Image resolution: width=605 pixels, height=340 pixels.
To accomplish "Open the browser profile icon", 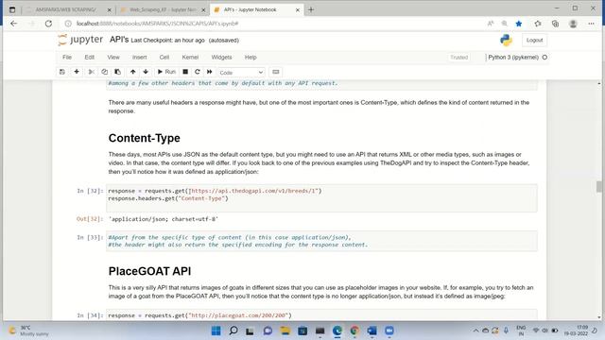I will [x=573, y=24].
